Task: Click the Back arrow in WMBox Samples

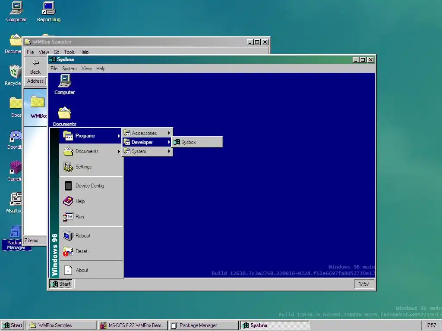Action: tap(35, 62)
